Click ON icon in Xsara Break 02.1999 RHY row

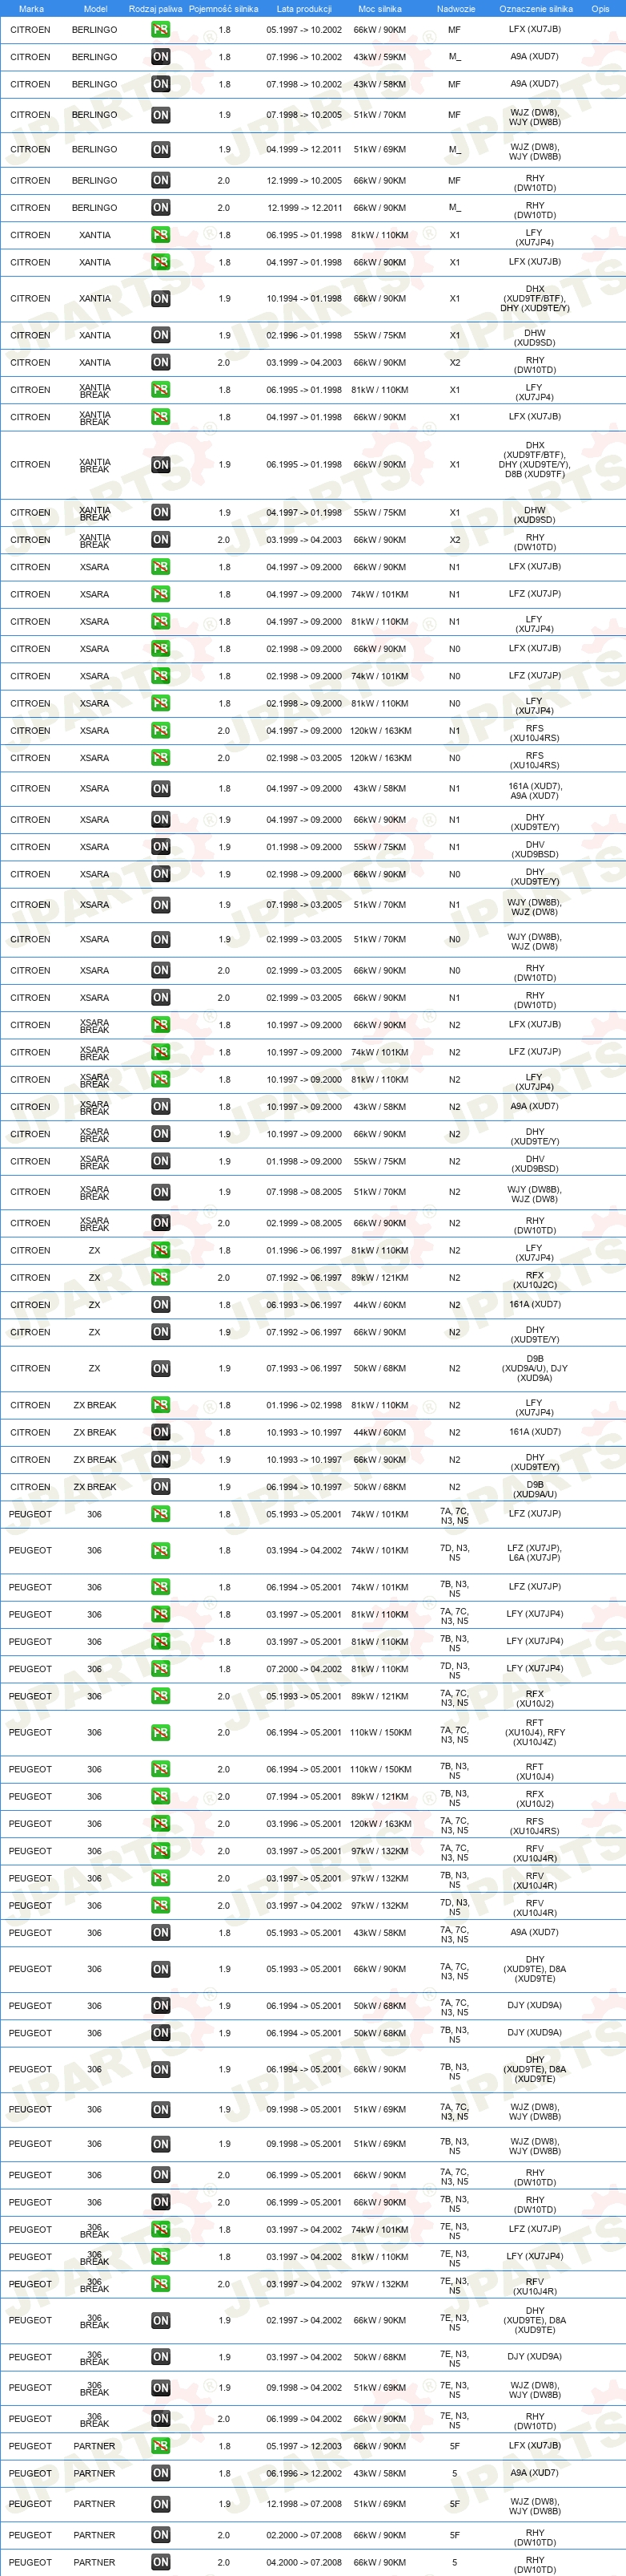pyautogui.click(x=161, y=1223)
